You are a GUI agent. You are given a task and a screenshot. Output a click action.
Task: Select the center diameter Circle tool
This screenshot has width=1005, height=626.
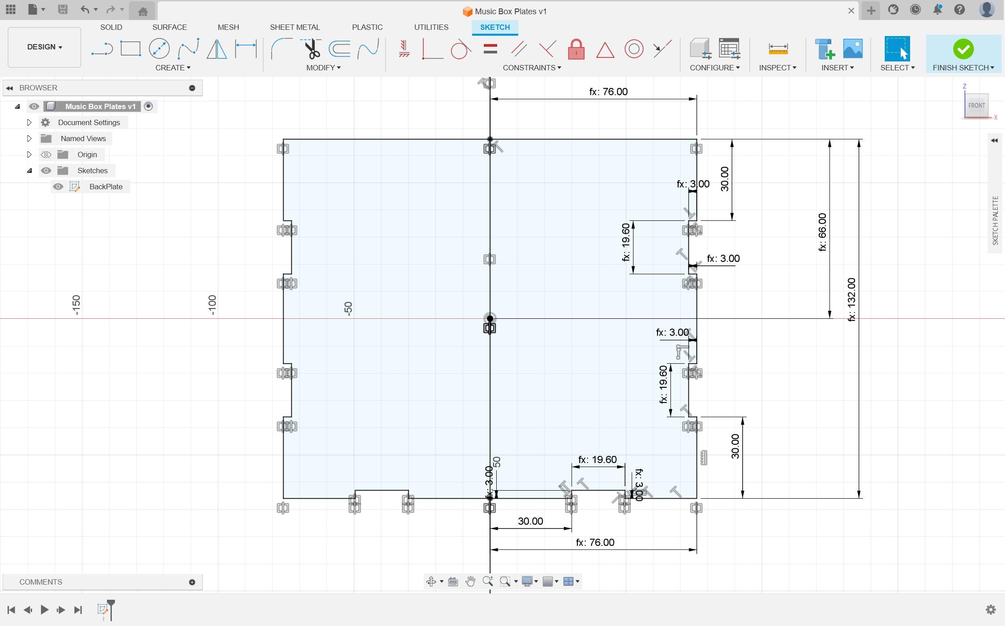point(159,49)
